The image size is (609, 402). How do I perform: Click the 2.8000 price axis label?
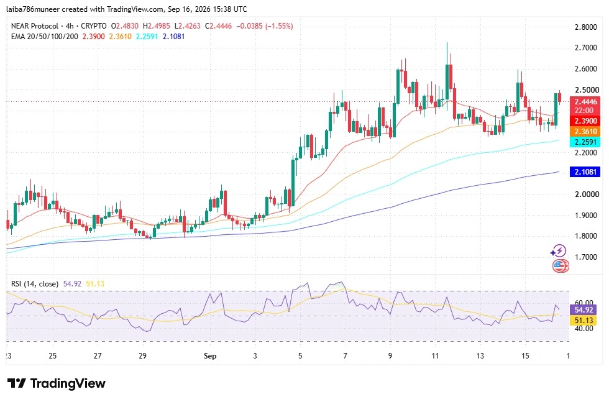(585, 27)
